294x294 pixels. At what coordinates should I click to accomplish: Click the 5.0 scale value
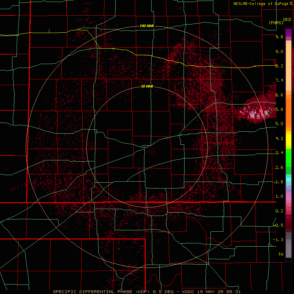pyautogui.click(x=279, y=124)
